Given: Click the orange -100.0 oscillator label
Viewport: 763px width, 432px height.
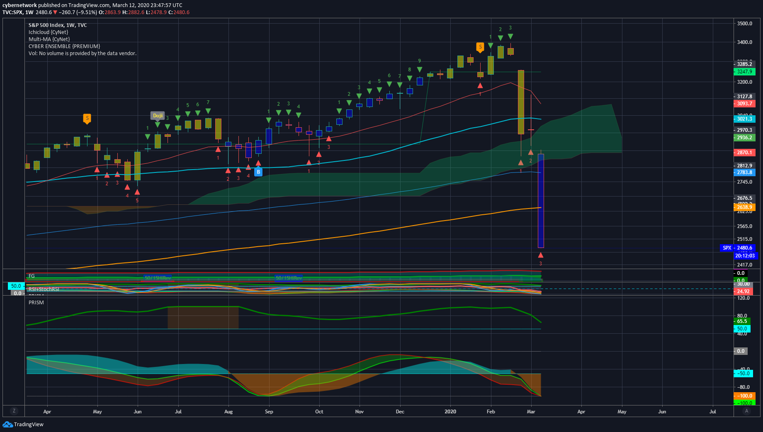Looking at the screenshot, I should (744, 396).
